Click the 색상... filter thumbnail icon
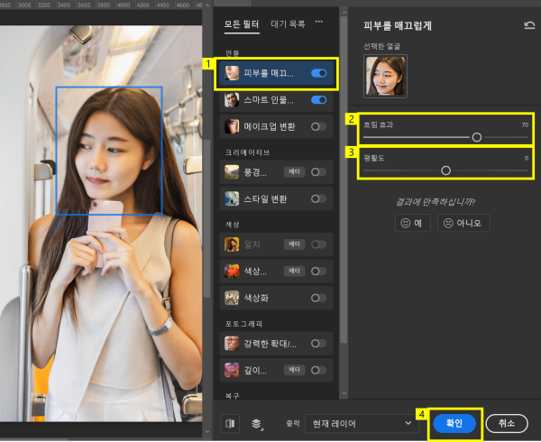 [232, 271]
